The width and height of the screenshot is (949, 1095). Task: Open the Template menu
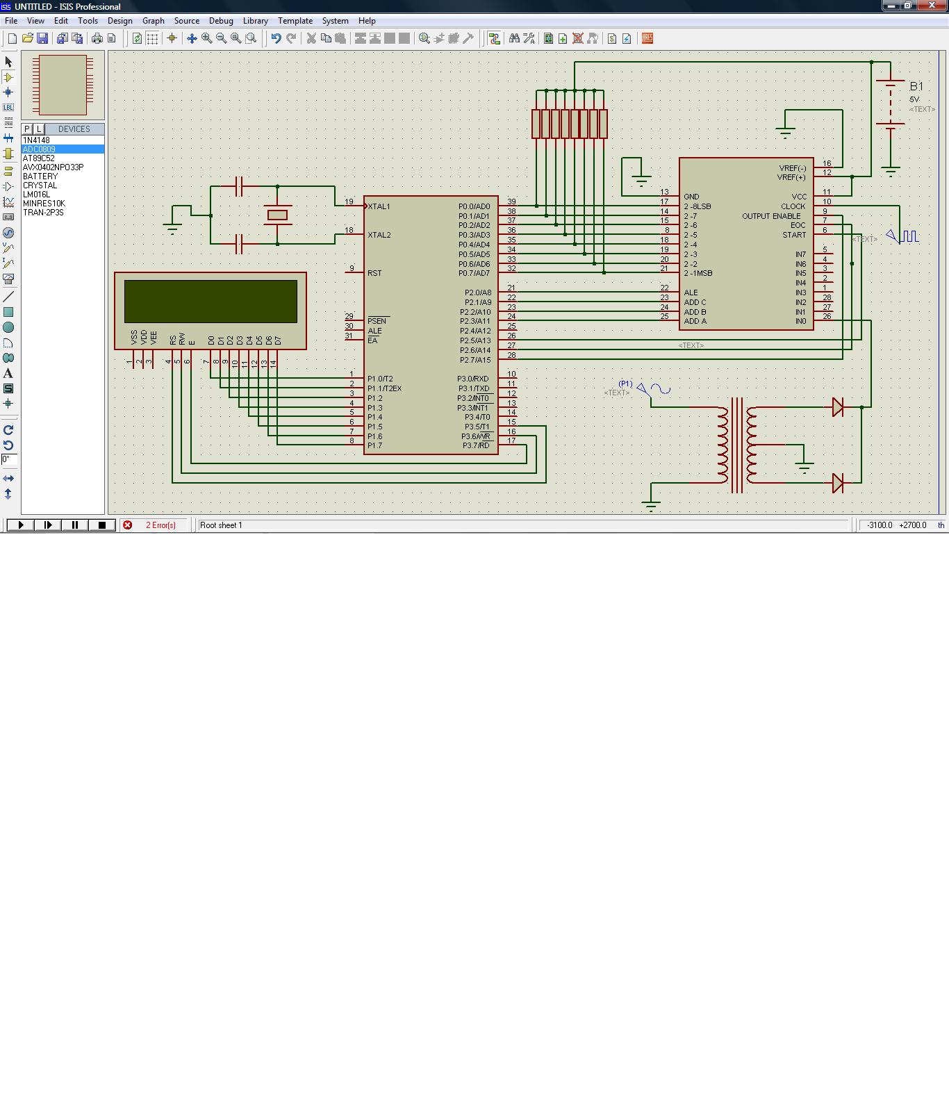coord(295,21)
